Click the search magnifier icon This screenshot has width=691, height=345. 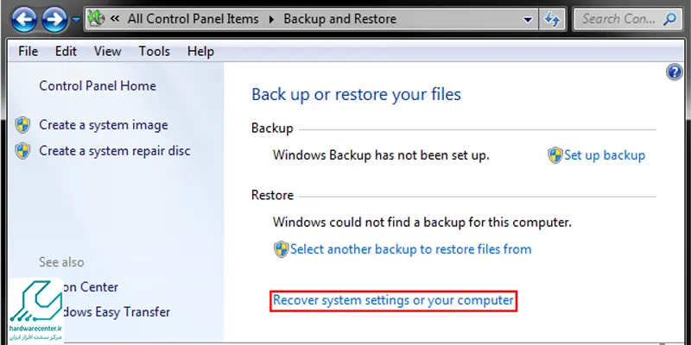point(669,19)
